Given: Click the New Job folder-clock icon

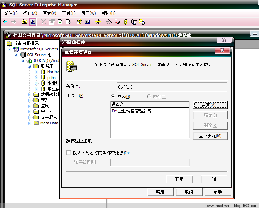Looking at the screenshot, I should (142, 22).
